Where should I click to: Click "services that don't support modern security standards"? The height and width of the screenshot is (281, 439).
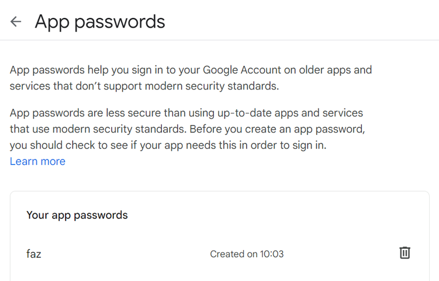(144, 86)
